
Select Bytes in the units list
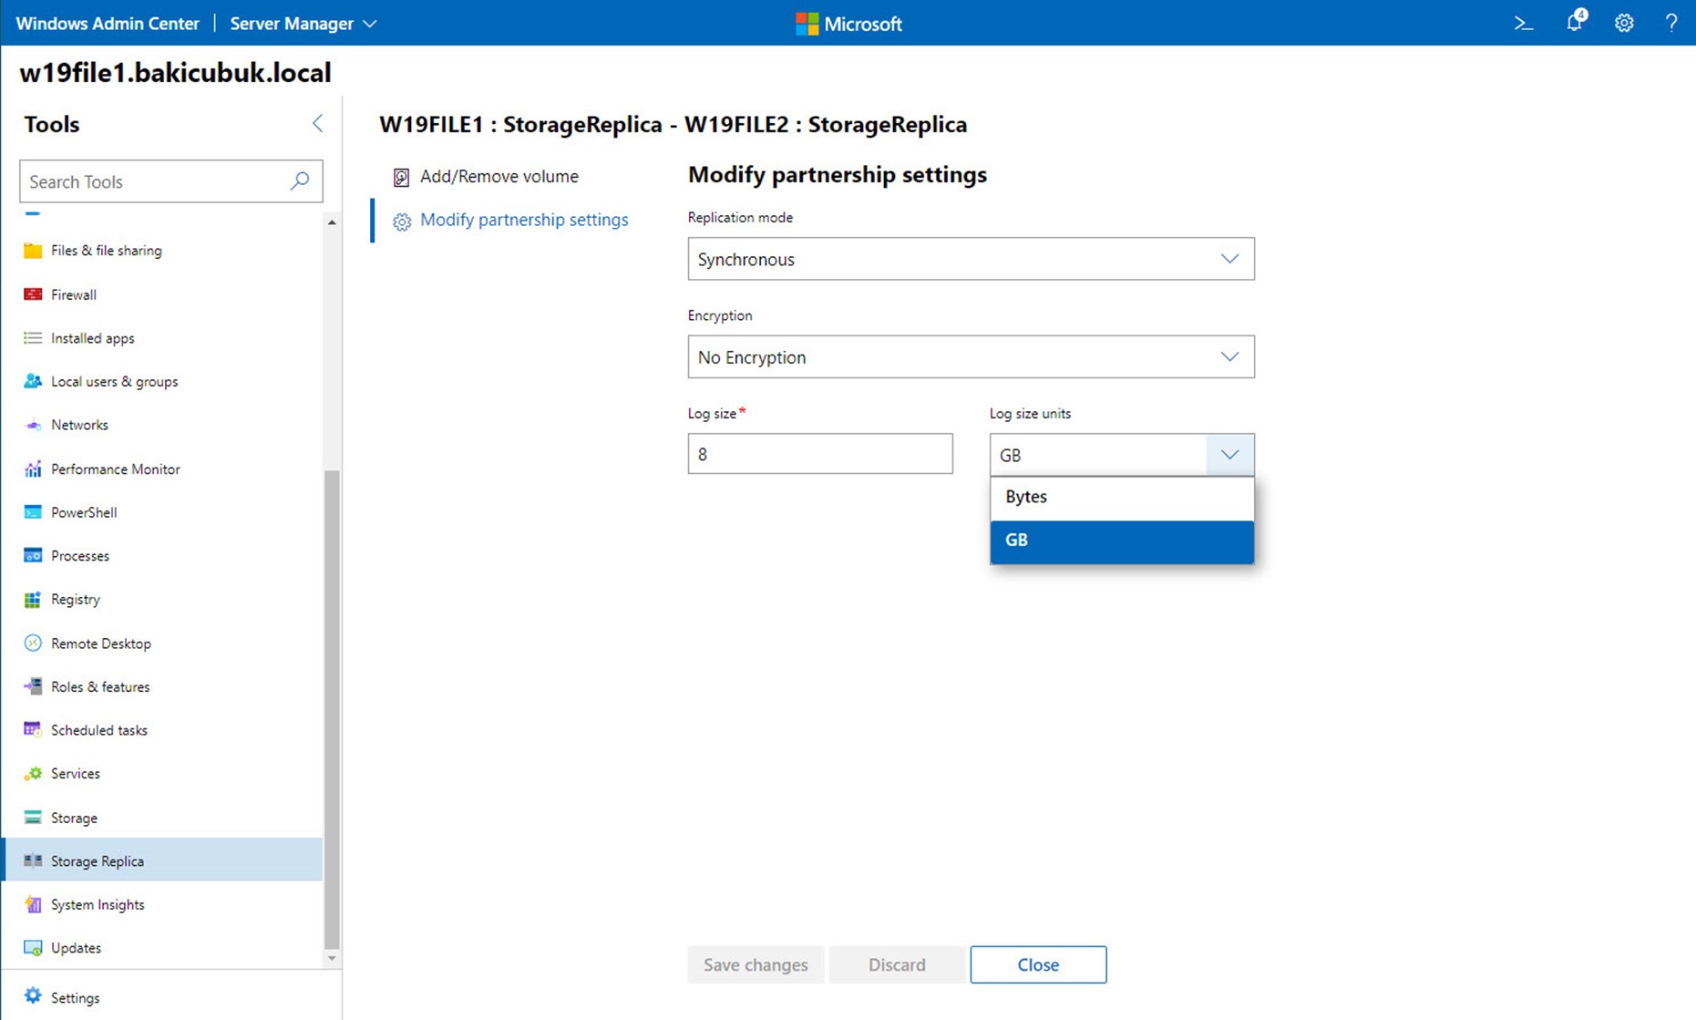1122,497
